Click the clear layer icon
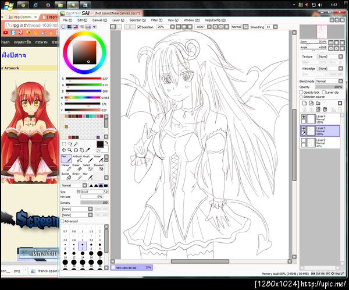Image resolution: width=349 pixels, height=290 pixels. point(318,109)
